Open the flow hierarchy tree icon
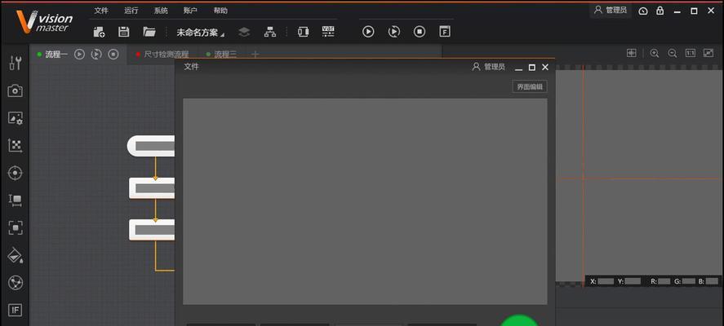Screen dimensions: 724x326 pos(270,32)
